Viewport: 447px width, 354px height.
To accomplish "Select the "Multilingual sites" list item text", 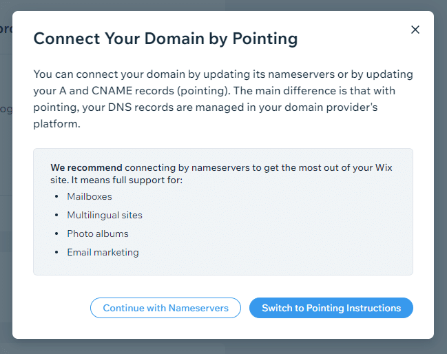I will tap(105, 215).
